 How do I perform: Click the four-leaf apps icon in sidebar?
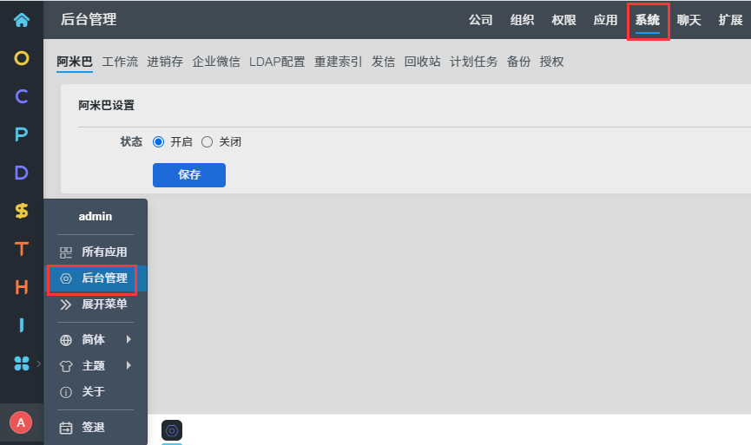coord(21,363)
